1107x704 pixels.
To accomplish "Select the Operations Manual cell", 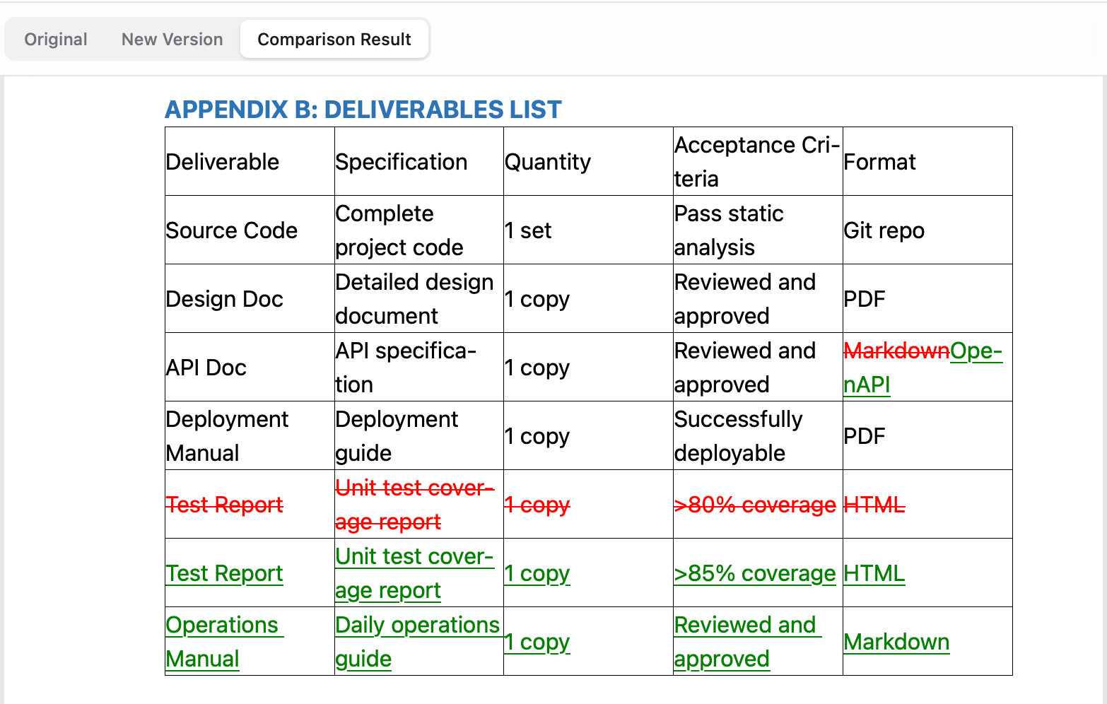I will (250, 642).
